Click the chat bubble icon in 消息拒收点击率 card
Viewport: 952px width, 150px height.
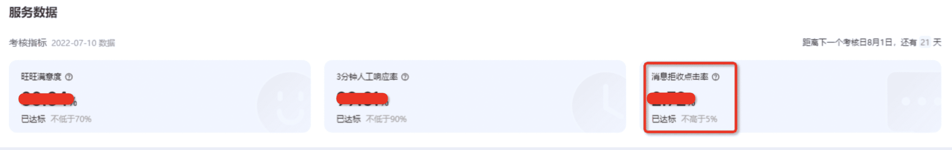[x=917, y=101]
